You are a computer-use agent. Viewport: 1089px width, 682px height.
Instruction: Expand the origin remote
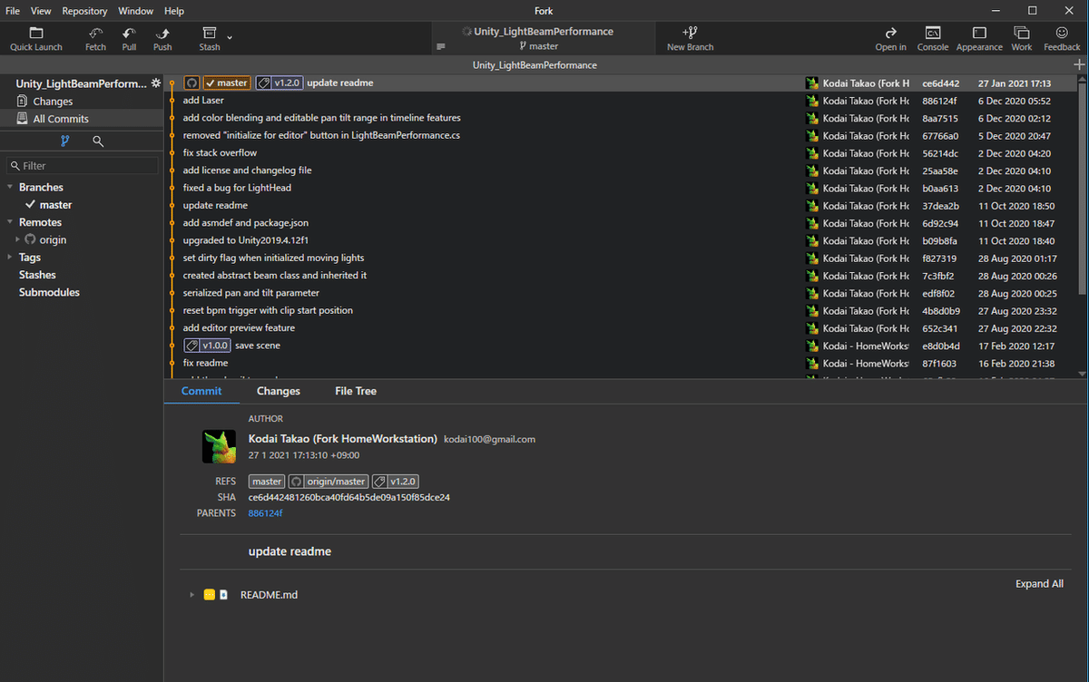tap(17, 240)
